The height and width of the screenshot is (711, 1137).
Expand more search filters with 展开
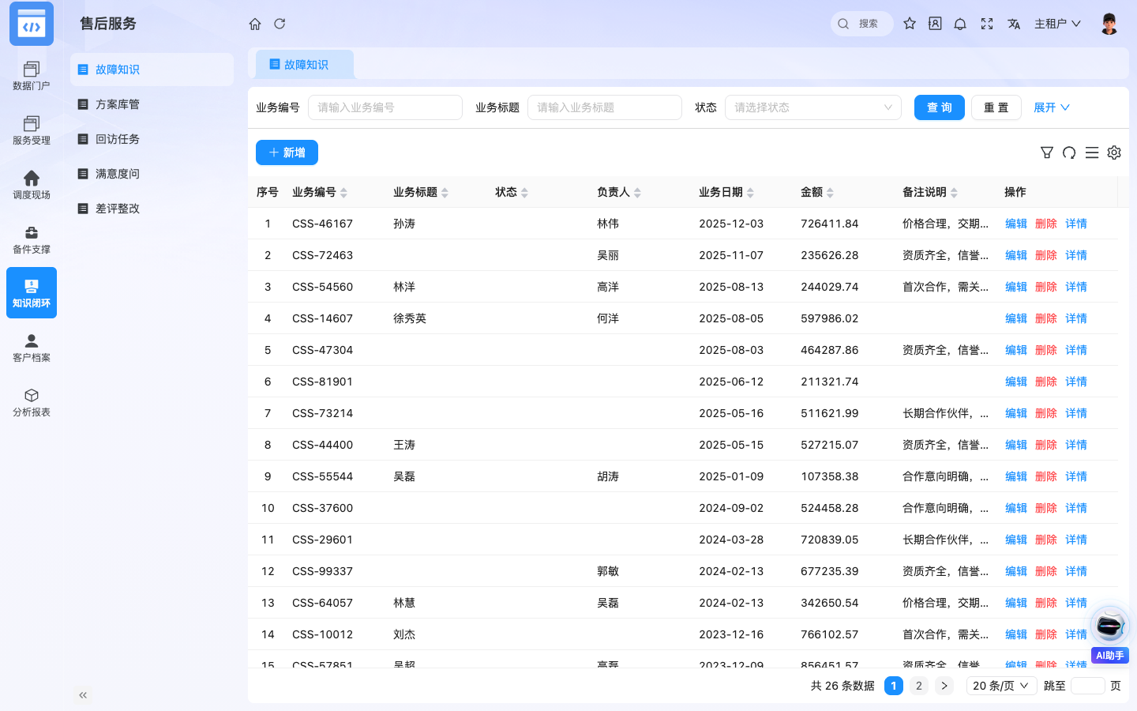tap(1052, 107)
